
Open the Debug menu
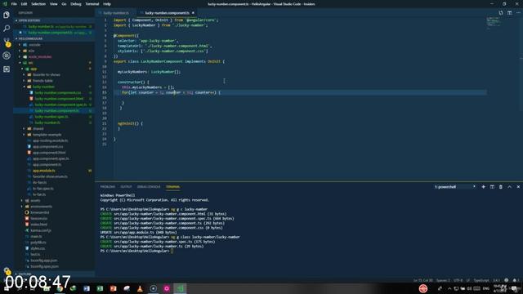coord(76,4)
